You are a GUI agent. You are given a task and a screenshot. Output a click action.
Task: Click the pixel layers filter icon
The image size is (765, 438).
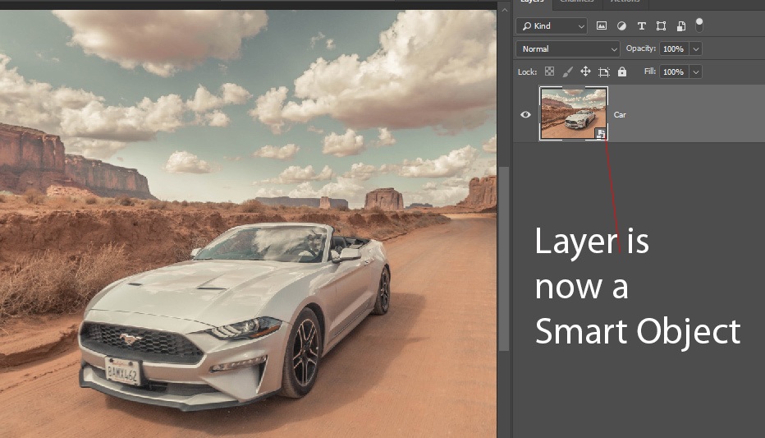(602, 26)
